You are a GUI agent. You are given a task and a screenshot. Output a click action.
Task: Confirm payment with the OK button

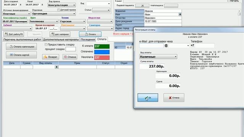(148, 97)
